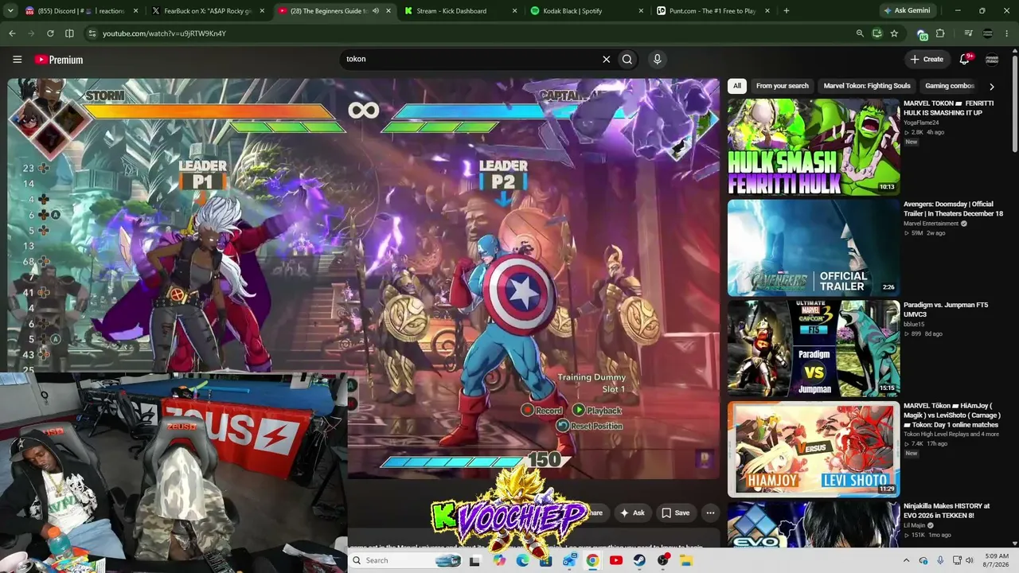Open the Create menu button
Screen dimensions: 1019x573
tap(927, 59)
